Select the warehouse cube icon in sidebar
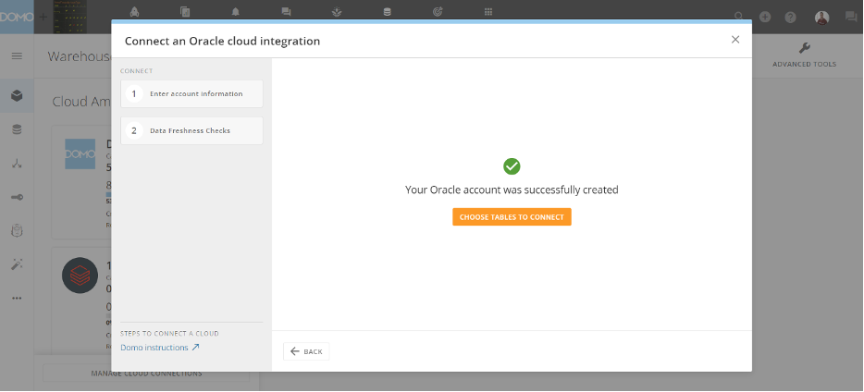Image resolution: width=864 pixels, height=392 pixels. click(17, 96)
